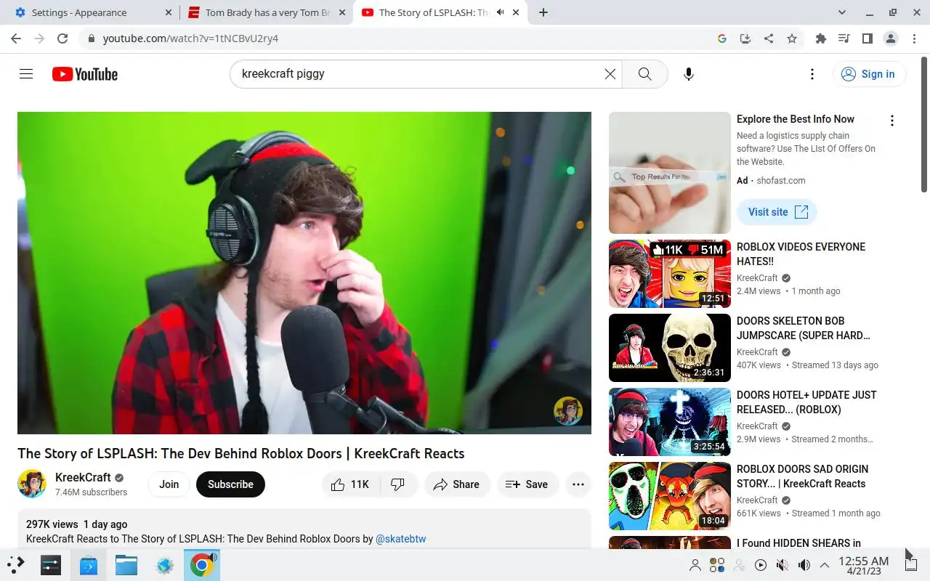
Task: Share this video
Action: (x=457, y=484)
